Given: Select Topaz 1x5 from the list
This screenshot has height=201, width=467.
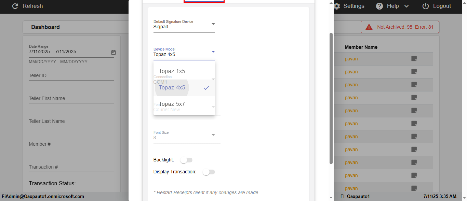Looking at the screenshot, I should pos(172,71).
